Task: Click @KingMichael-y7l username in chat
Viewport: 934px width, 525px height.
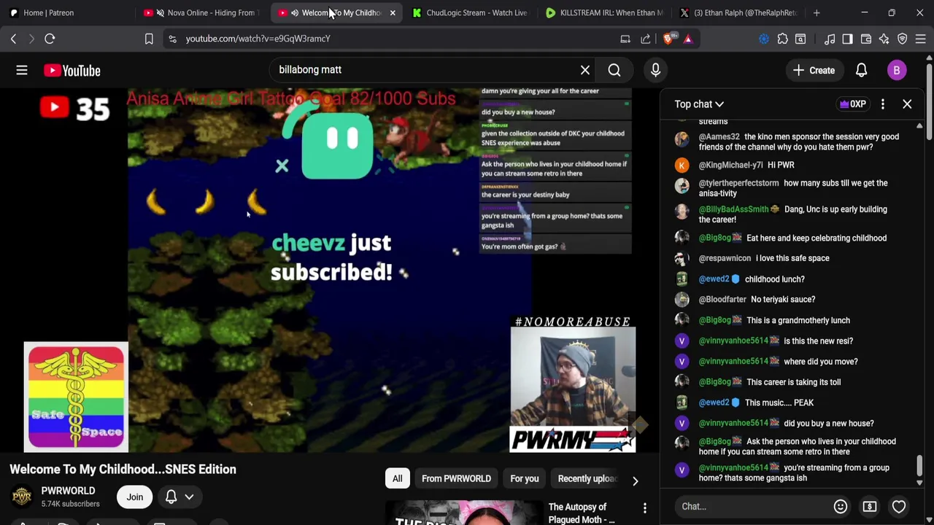Action: (730, 166)
